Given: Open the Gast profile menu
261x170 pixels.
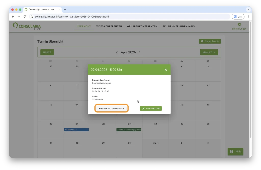Looking at the screenshot, I should pos(238,16).
